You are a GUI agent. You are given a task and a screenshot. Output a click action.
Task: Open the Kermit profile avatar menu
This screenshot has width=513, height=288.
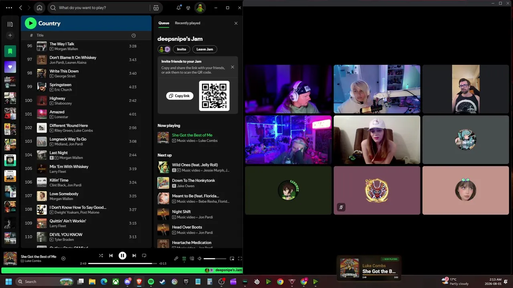[x=200, y=8]
